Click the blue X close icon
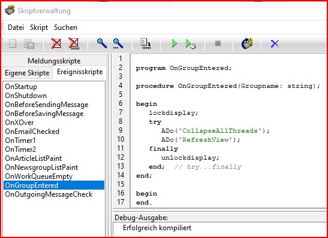The height and width of the screenshot is (238, 328). pyautogui.click(x=275, y=44)
